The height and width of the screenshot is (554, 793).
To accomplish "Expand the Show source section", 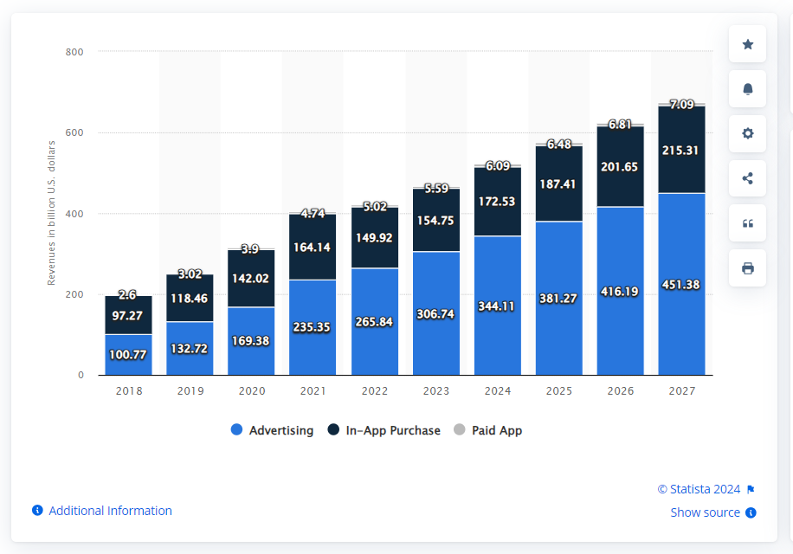I will click(706, 512).
